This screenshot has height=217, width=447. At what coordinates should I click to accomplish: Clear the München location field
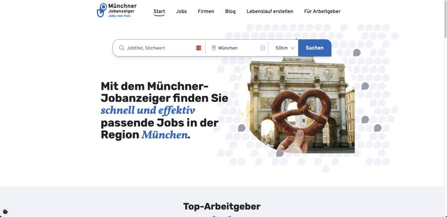point(263,48)
